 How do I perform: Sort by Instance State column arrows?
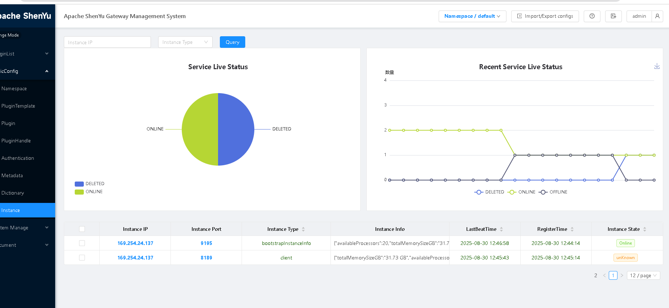click(x=645, y=229)
